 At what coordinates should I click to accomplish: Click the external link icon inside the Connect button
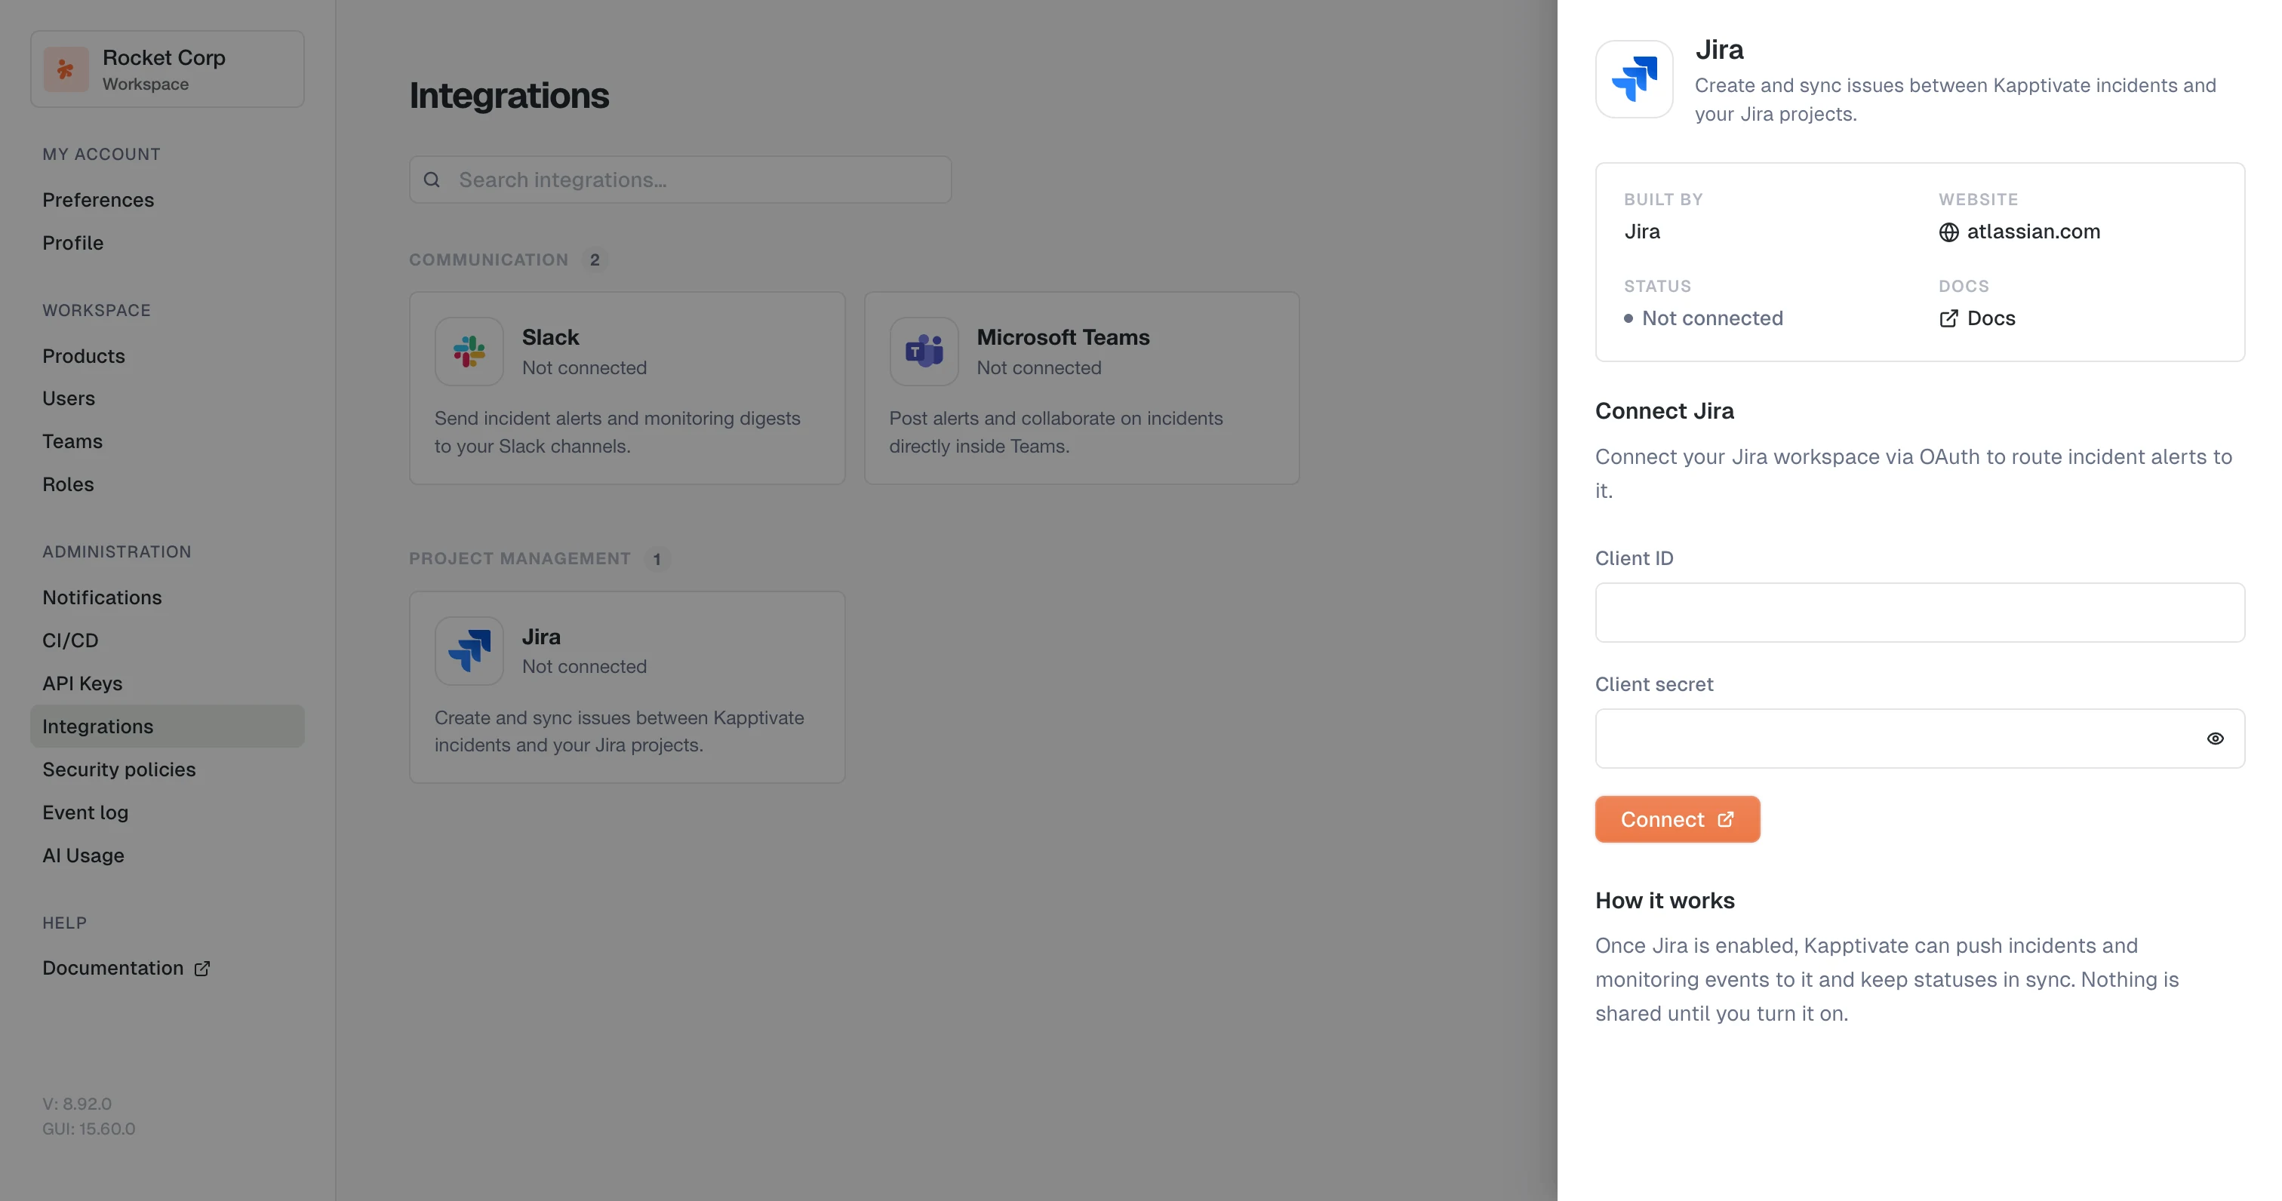(x=1725, y=819)
